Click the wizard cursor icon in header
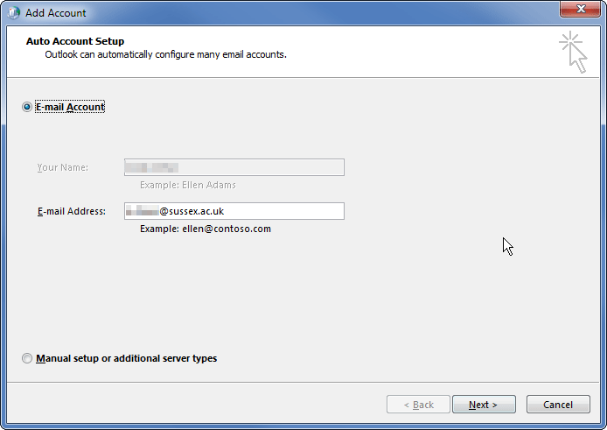This screenshot has width=607, height=430. click(573, 53)
